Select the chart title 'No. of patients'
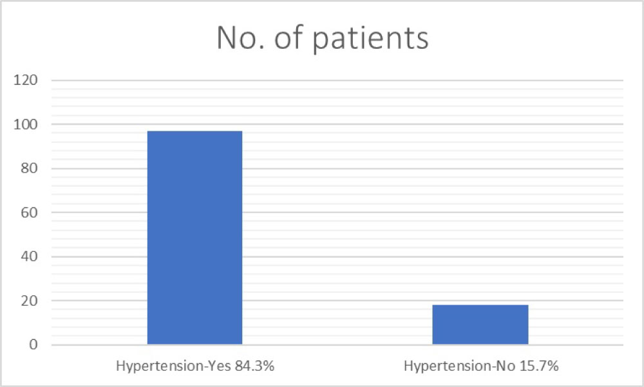This screenshot has height=387, width=644. tap(322, 39)
